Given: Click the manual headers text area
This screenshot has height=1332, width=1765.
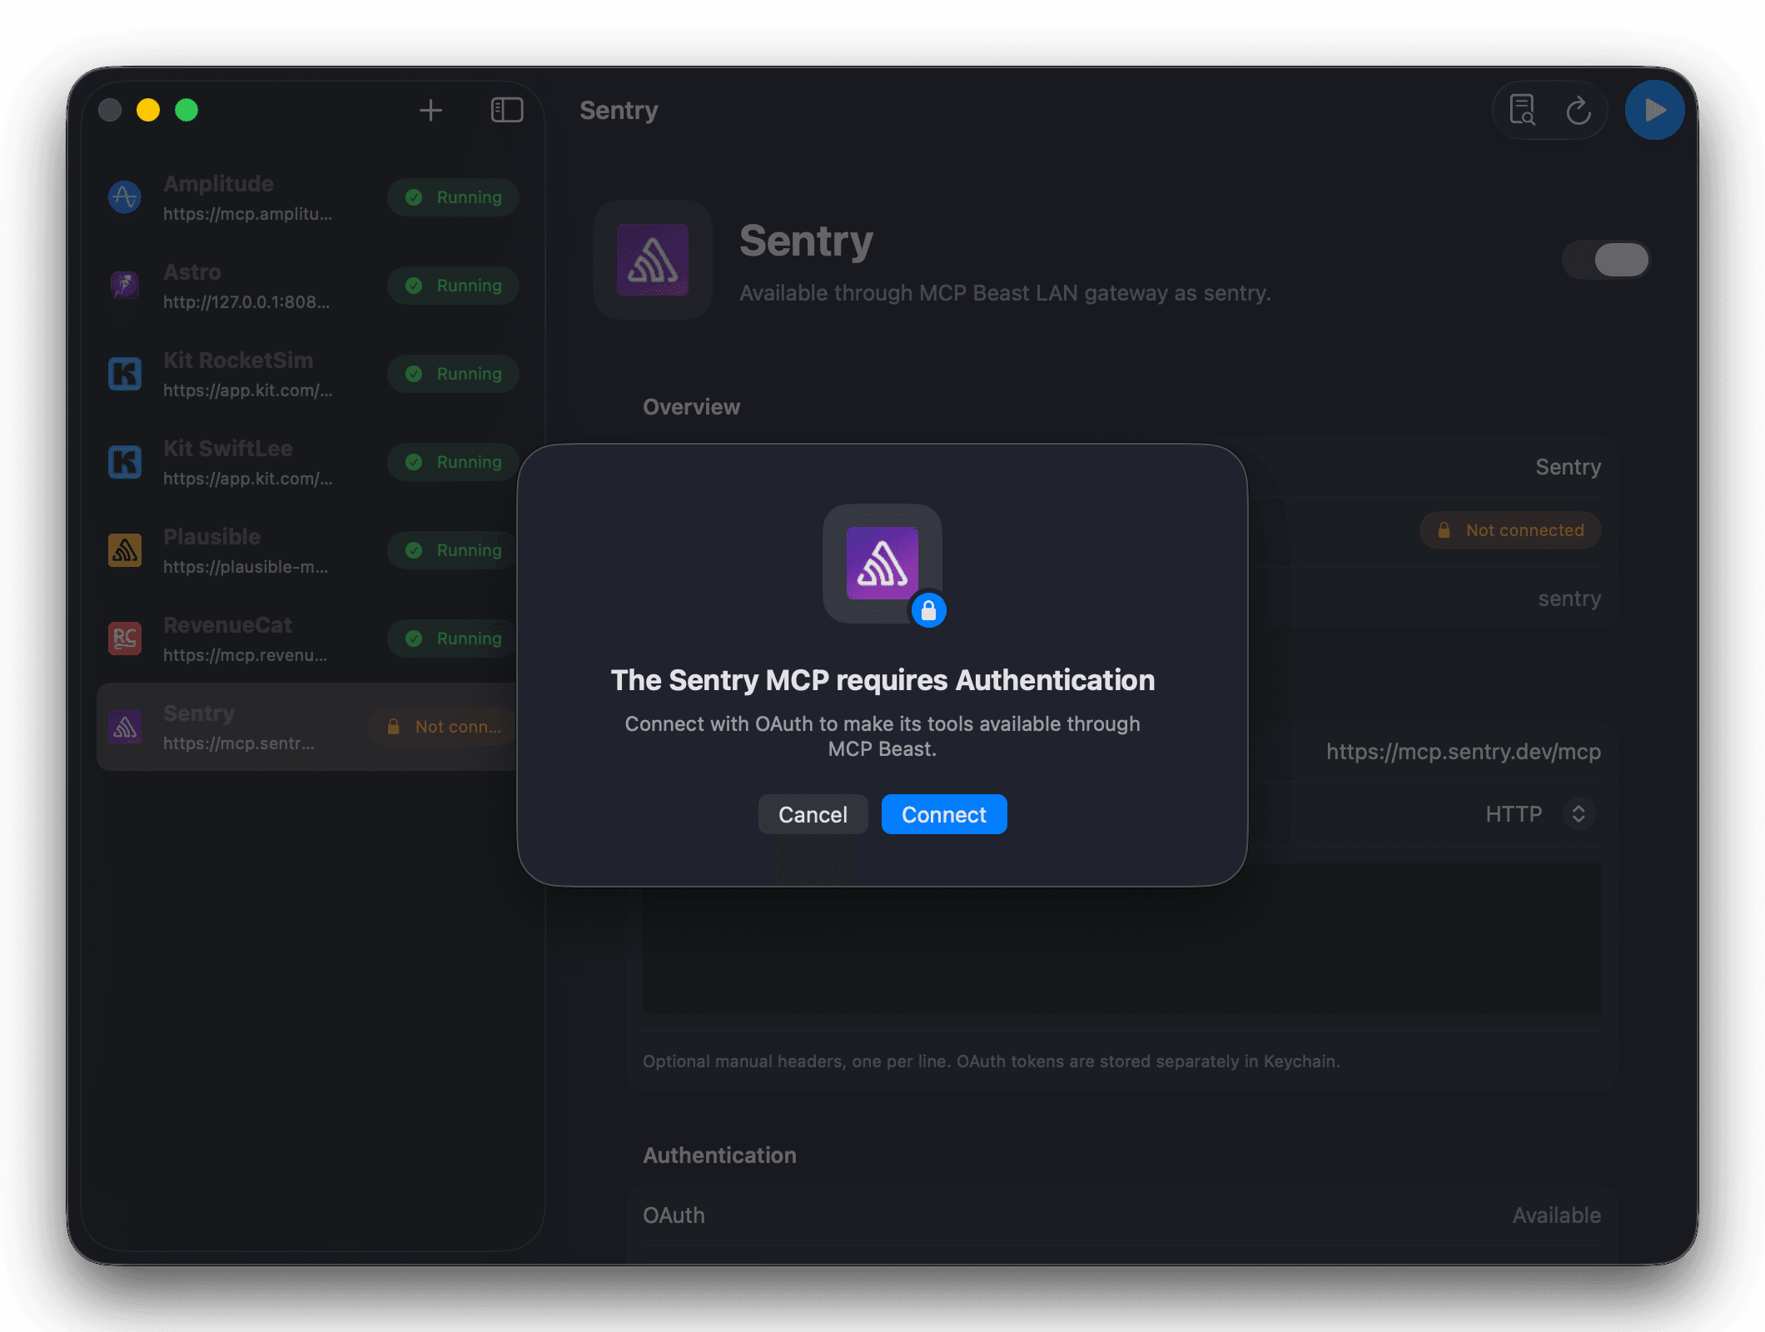Looking at the screenshot, I should 1121,938.
